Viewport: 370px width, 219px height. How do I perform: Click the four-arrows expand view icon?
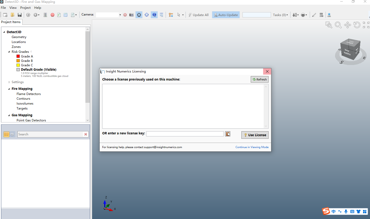(366, 25)
